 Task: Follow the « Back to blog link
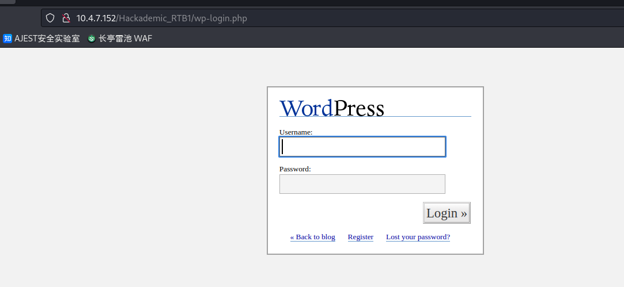312,237
